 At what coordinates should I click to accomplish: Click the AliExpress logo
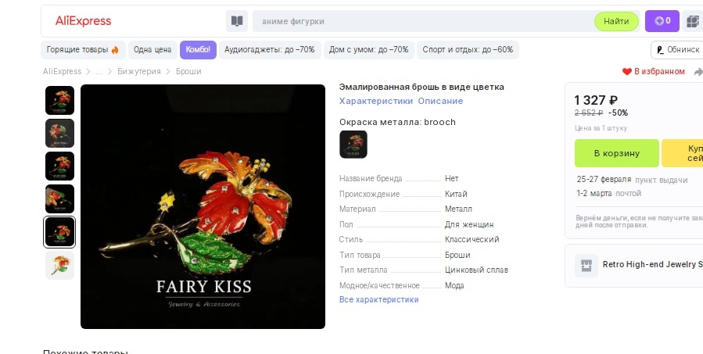click(x=84, y=21)
